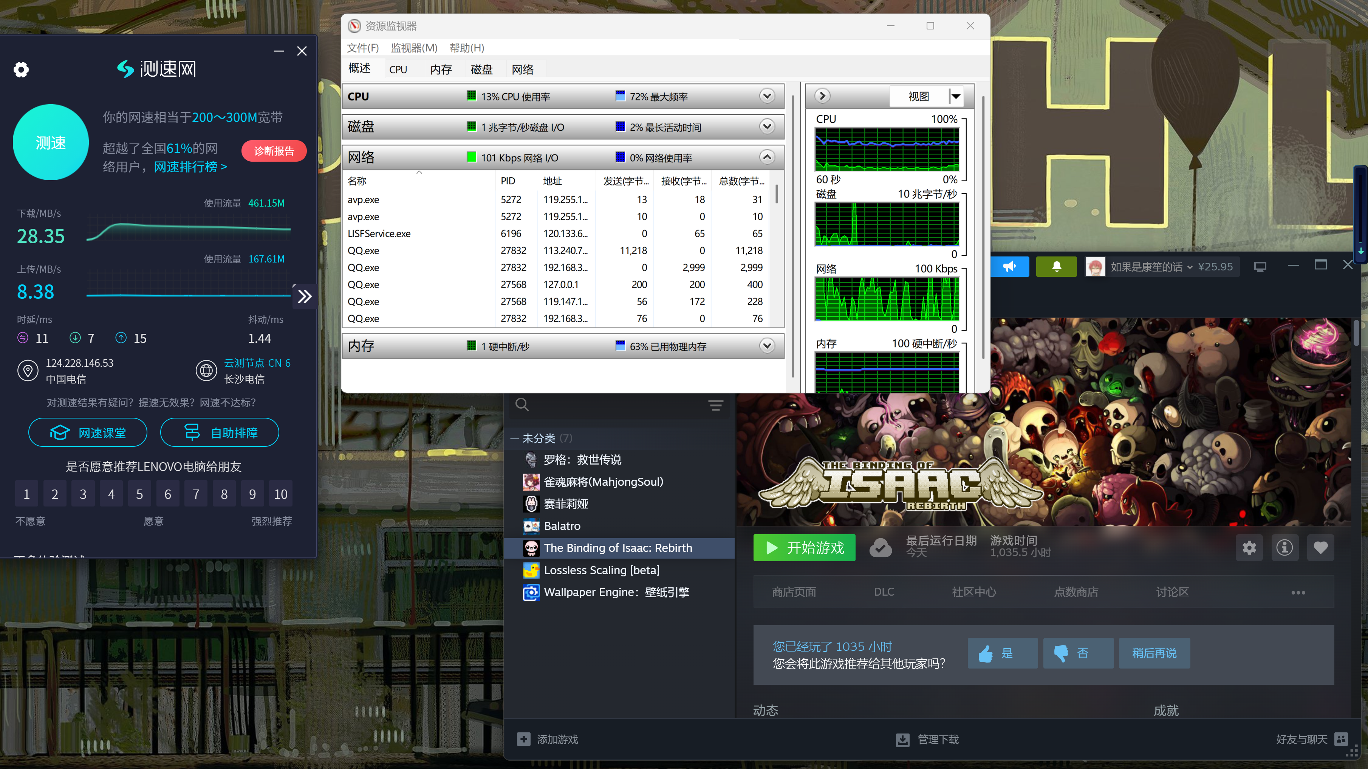1368x769 pixels.
Task: Rate recommendation score 3
Action: pos(83,494)
